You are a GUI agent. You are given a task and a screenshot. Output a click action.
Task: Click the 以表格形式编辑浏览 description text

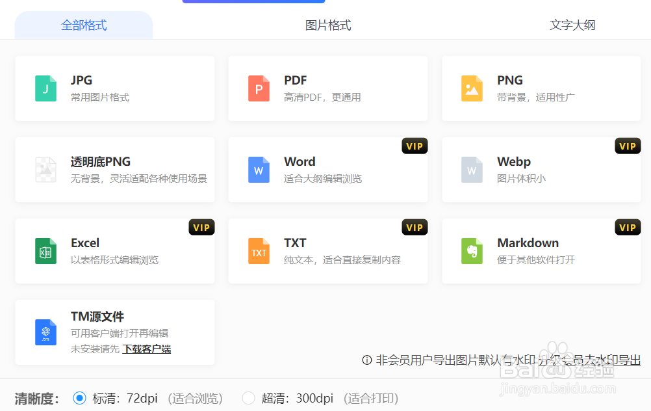[x=114, y=260]
